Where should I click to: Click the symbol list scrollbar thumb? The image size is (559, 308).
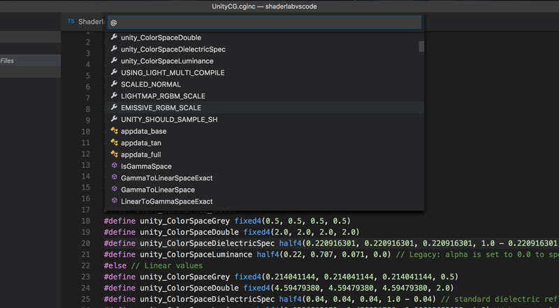pos(421,46)
